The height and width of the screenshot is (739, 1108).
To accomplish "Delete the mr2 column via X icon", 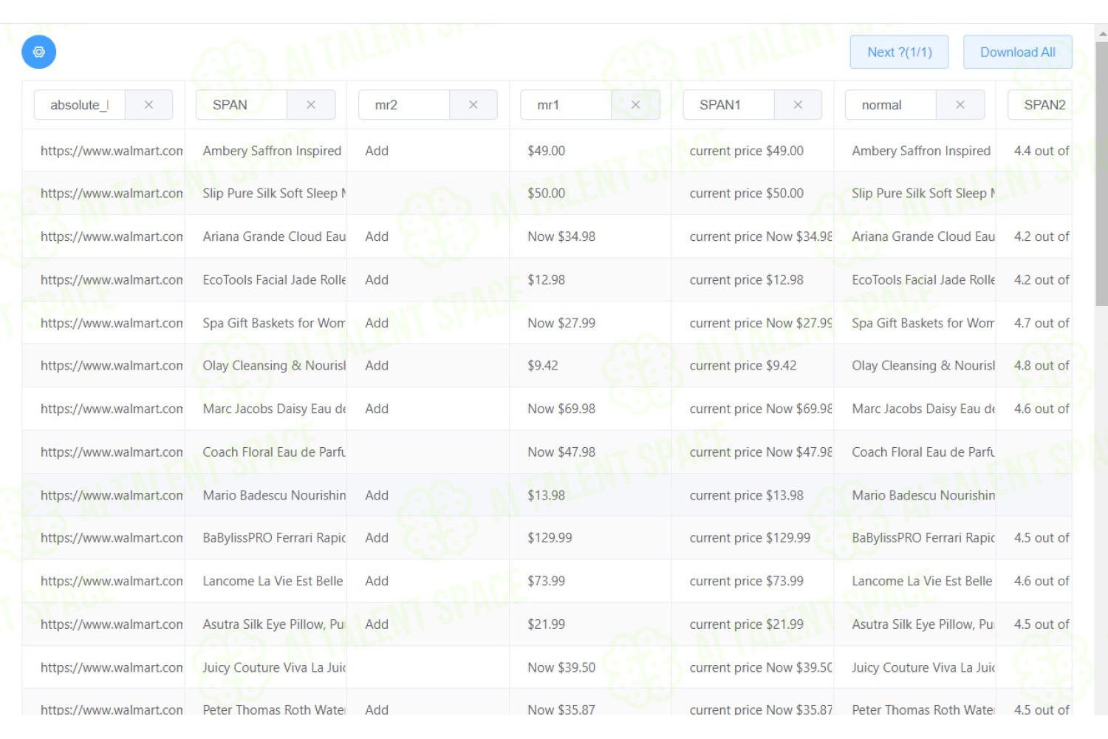I will (x=473, y=105).
